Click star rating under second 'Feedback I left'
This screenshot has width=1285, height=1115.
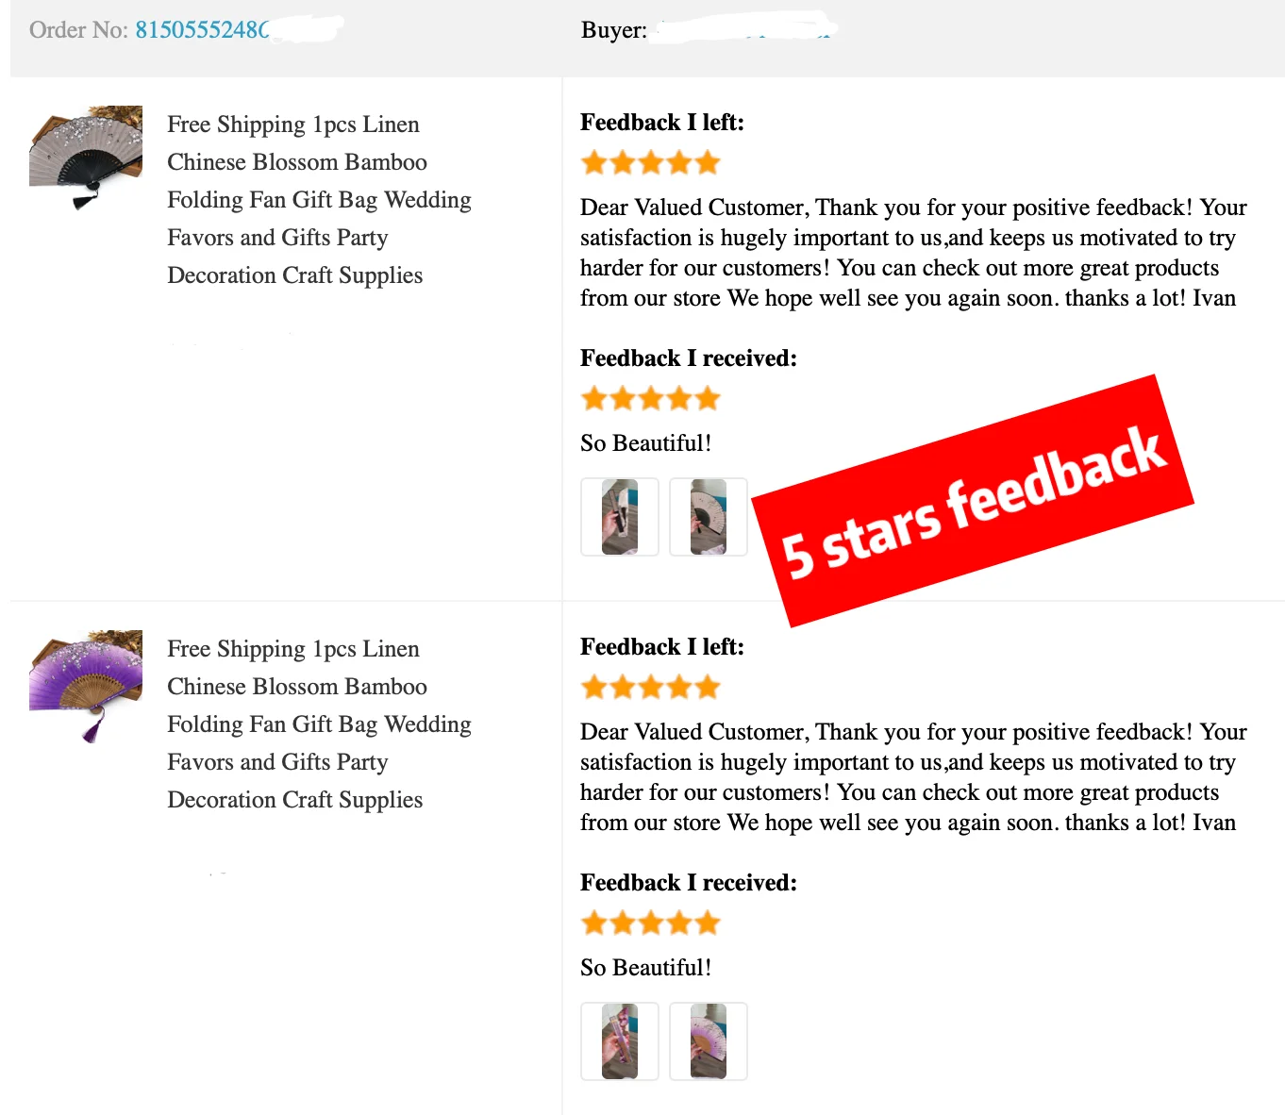pos(651,688)
